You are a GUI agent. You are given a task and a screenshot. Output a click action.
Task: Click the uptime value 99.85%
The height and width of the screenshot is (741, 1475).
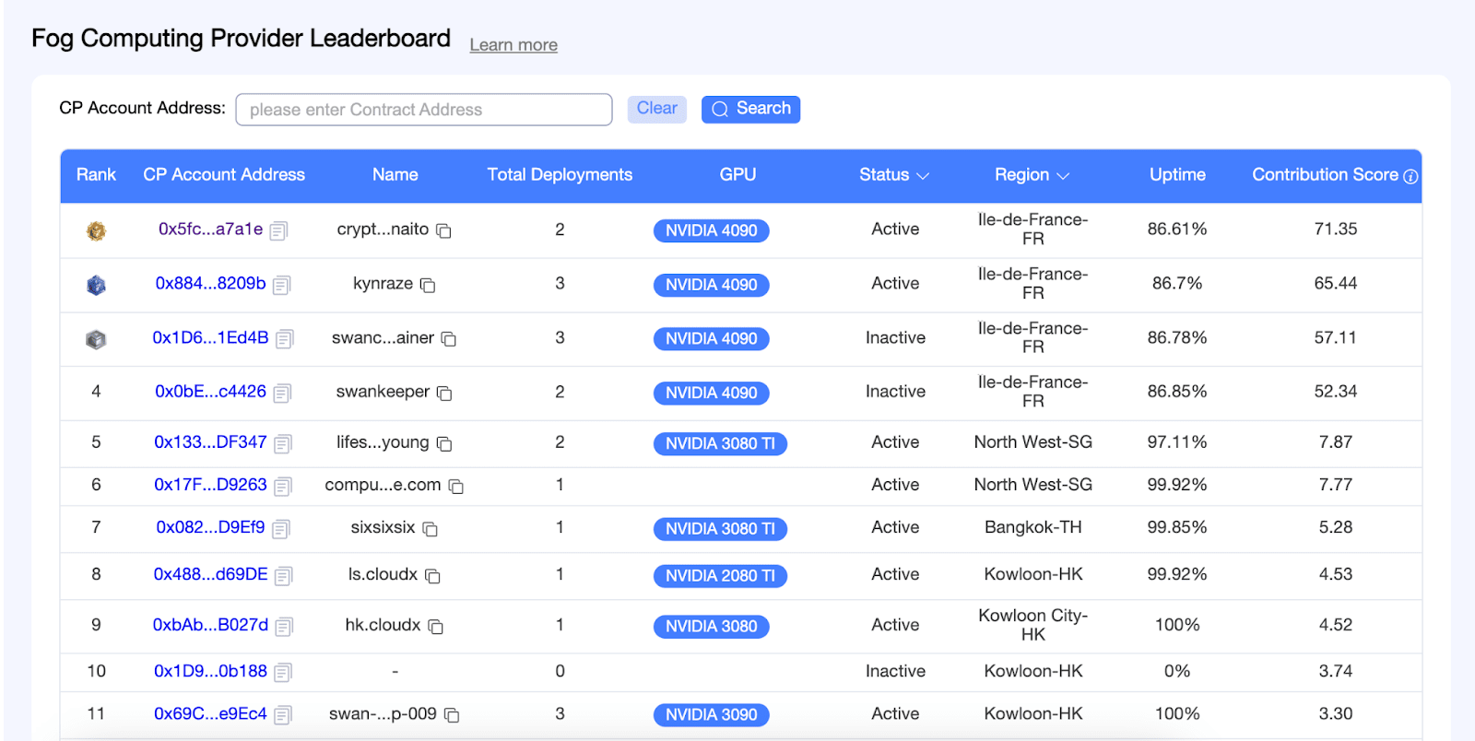click(x=1177, y=527)
